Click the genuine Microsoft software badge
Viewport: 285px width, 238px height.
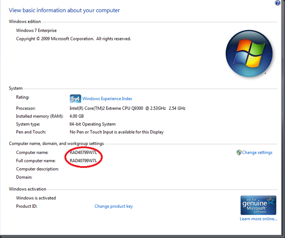pos(258,205)
